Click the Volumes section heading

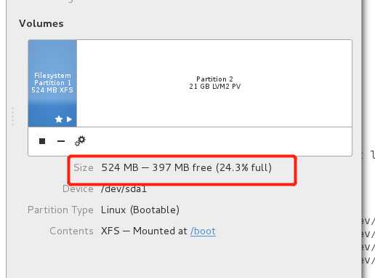(41, 23)
